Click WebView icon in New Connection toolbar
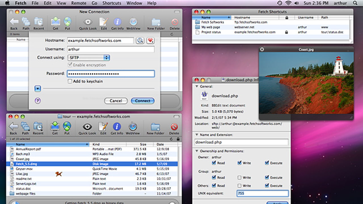Screen dimensions: 363x204 click(x=133, y=22)
